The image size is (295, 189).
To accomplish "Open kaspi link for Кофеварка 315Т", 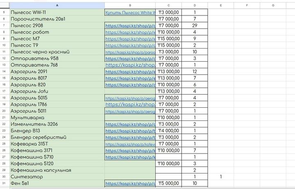I will tap(130, 144).
